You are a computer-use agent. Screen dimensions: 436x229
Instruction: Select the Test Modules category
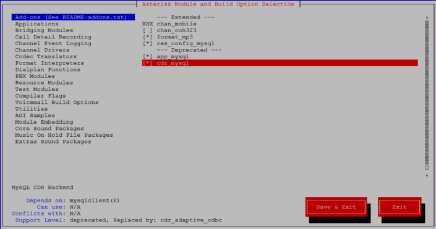point(36,89)
